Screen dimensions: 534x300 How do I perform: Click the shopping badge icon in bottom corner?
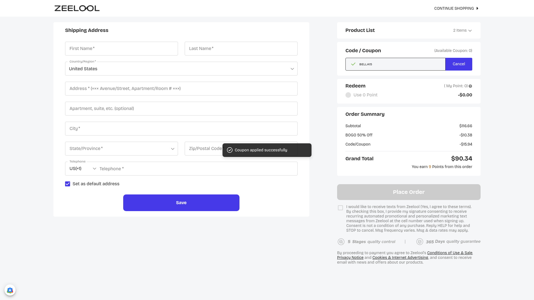coord(10,290)
